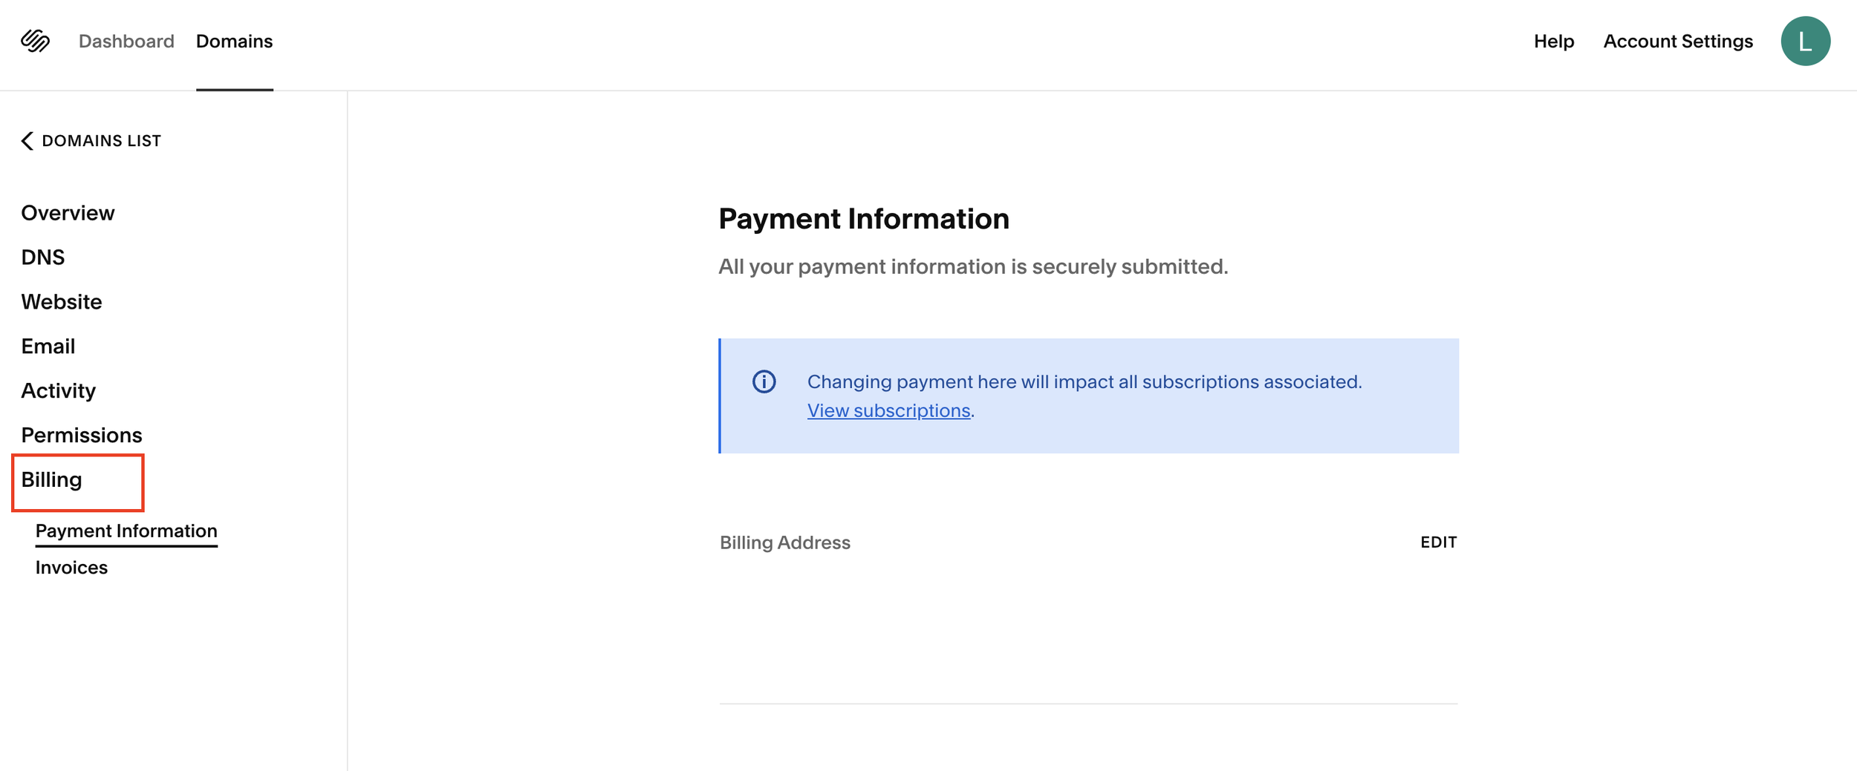Collapse the Billing sidebar section
This screenshot has width=1857, height=771.
coord(52,480)
